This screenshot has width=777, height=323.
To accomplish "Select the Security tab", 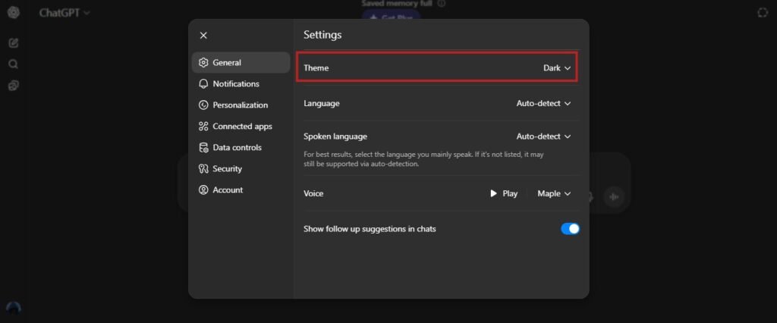I will point(241,168).
